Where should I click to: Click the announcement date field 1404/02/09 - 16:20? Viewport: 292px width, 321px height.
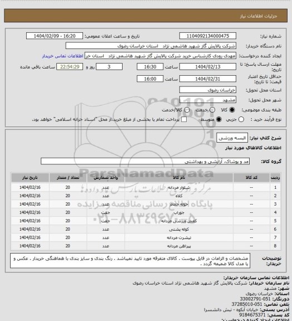click(55, 36)
